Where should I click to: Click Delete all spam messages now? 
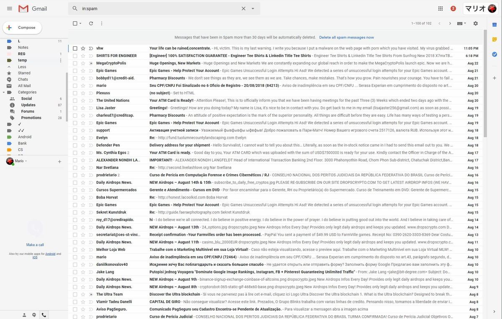click(x=347, y=37)
